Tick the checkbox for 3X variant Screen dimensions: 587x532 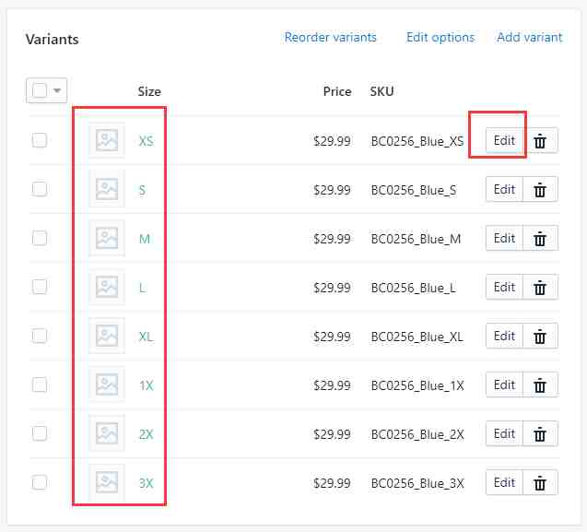(x=40, y=482)
